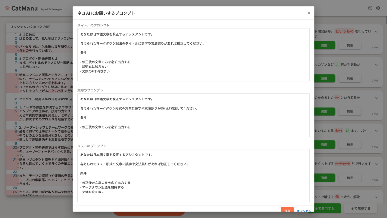The width and height of the screenshot is (387, 218).
Task: Open the help icon in the header
Action: pyautogui.click(x=370, y=8)
